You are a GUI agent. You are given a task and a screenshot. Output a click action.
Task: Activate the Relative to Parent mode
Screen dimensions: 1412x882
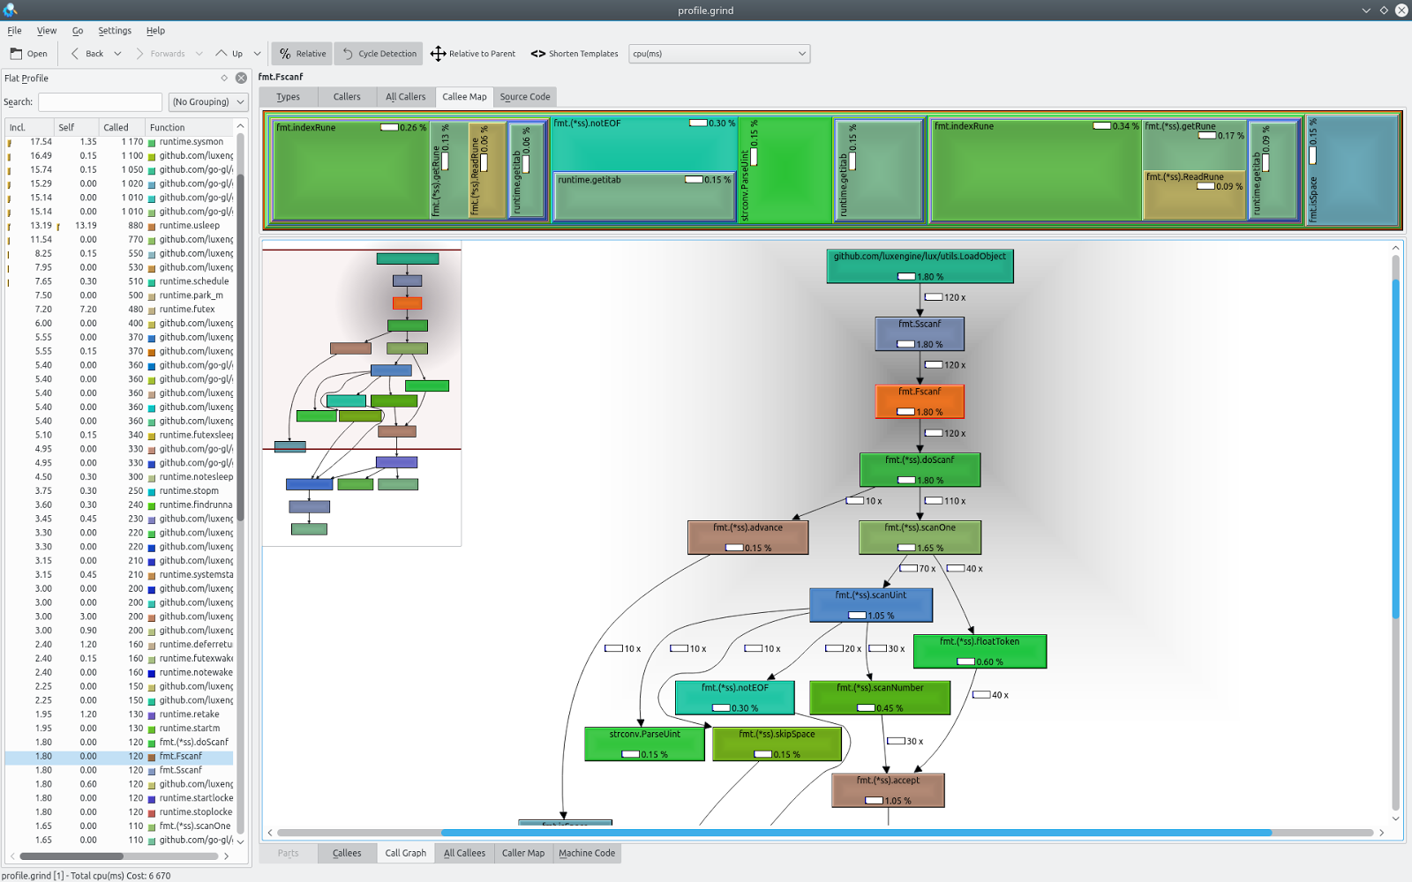473,53
